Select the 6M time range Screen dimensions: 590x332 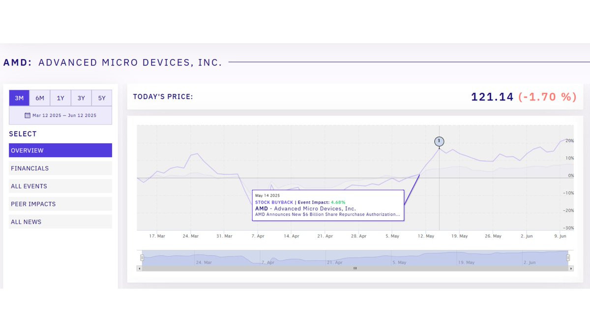coord(40,98)
